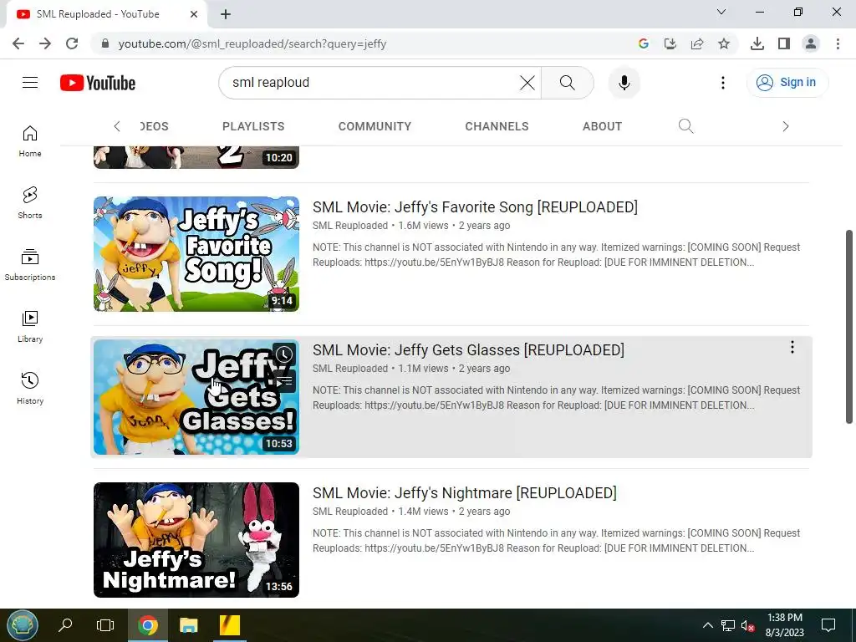The height and width of the screenshot is (642, 856).
Task: Open taskbar search magnifier
Action: coord(65,625)
